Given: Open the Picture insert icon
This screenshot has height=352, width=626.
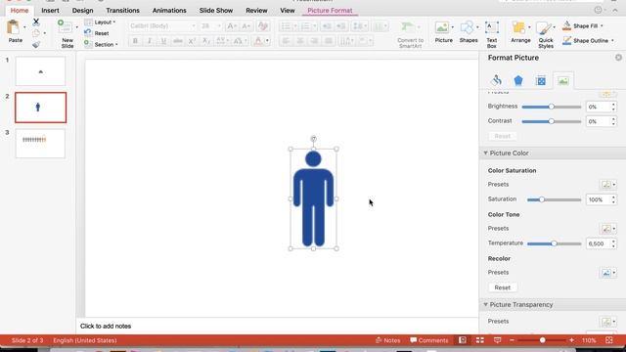Looking at the screenshot, I should coord(442,27).
